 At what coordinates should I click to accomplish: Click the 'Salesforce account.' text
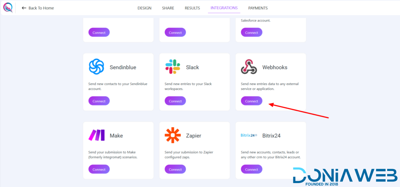point(255,20)
